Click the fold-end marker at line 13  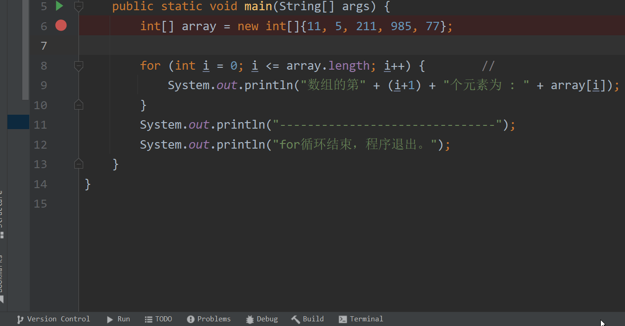(x=79, y=163)
